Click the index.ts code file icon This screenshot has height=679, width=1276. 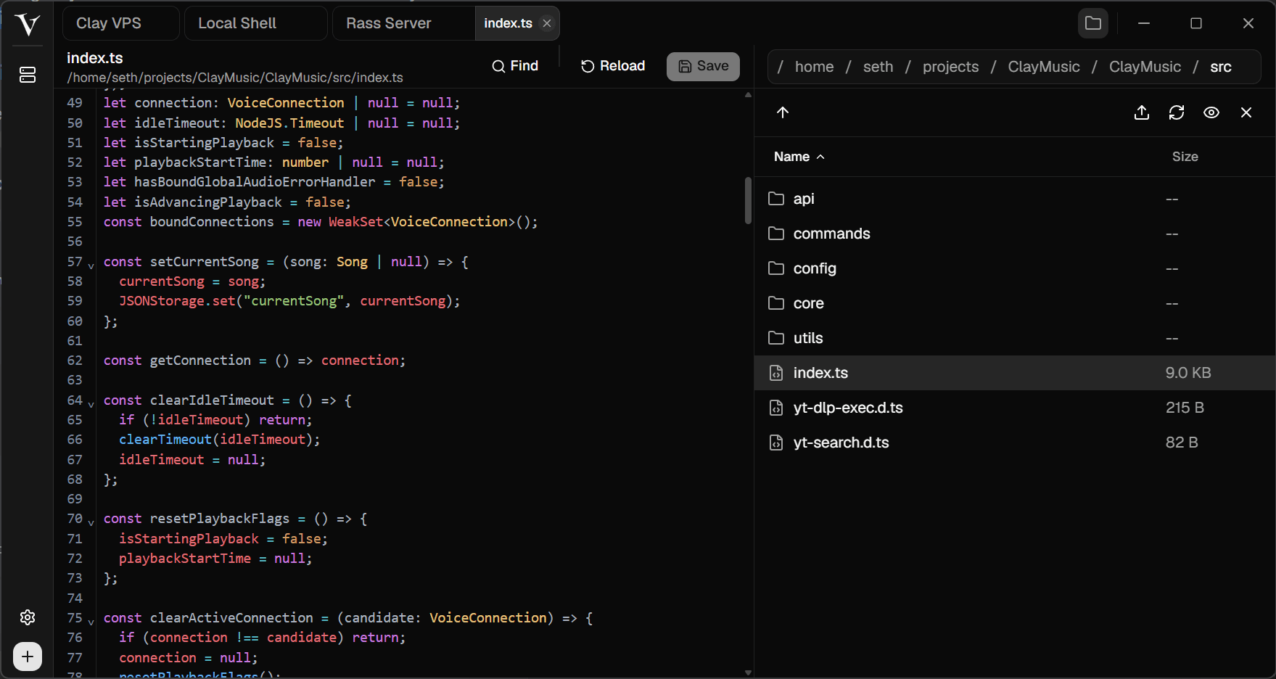click(x=776, y=373)
